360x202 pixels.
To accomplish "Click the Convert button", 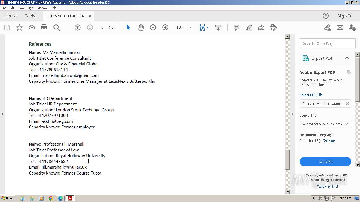I will pyautogui.click(x=325, y=162).
